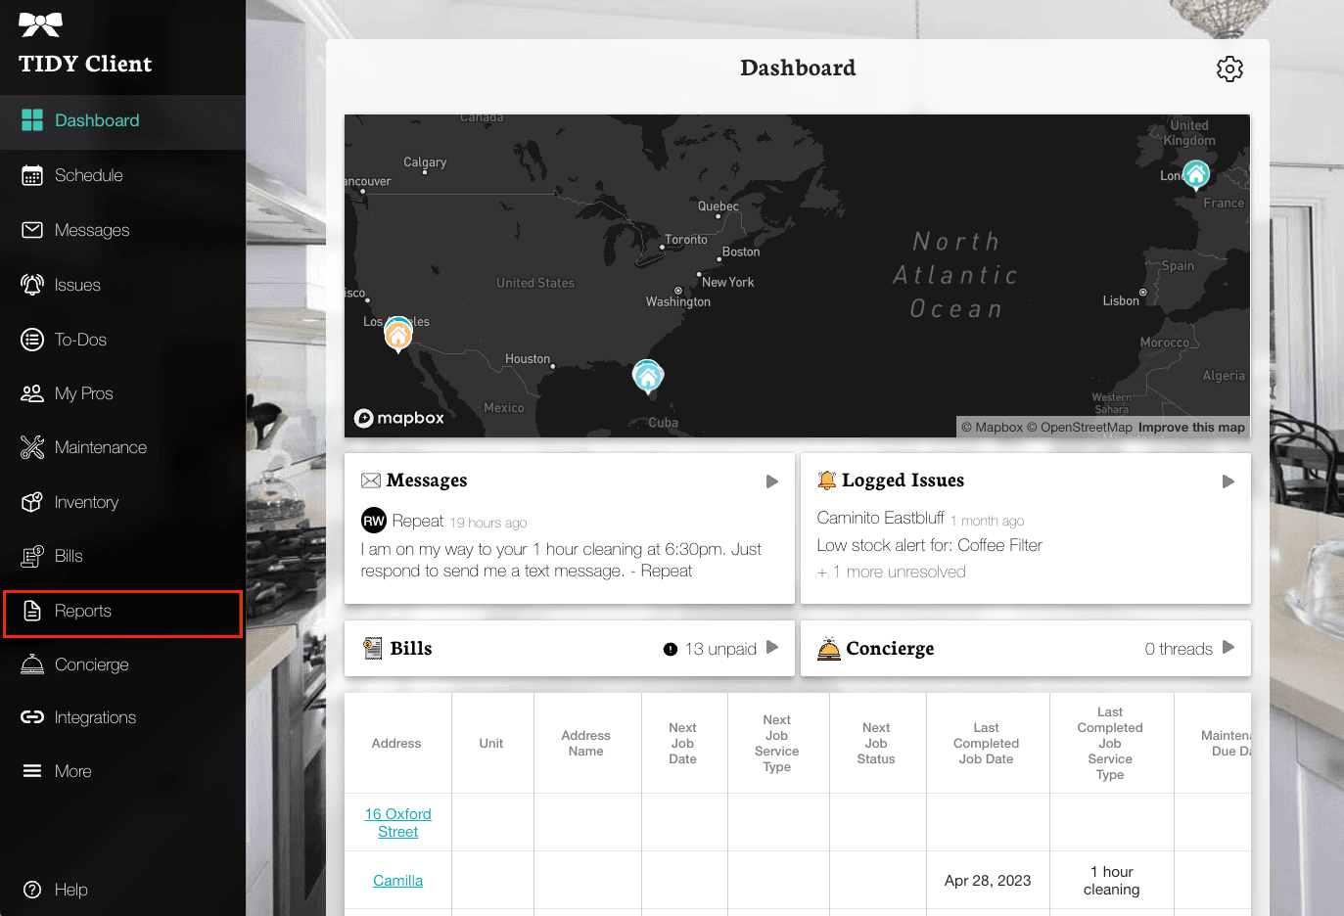The height and width of the screenshot is (916, 1344).
Task: Expand the Bills card arrow
Action: (x=771, y=648)
